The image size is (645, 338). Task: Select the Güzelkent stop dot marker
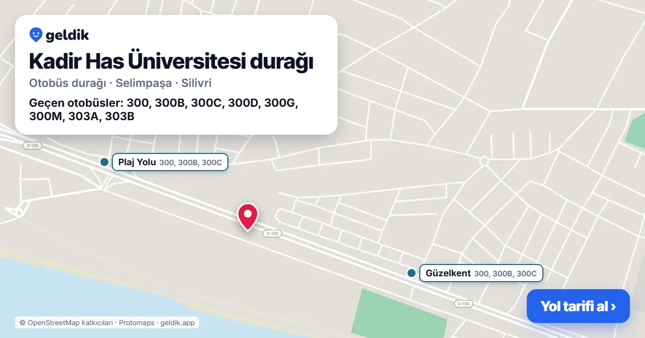coord(412,273)
